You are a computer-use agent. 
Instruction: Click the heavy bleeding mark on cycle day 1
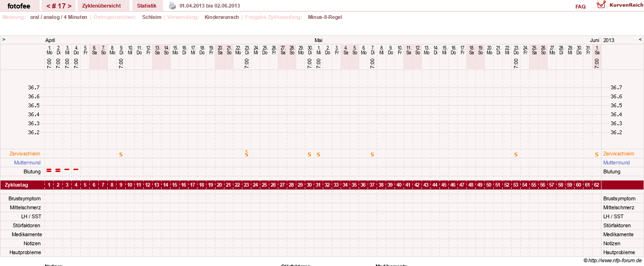(49, 170)
